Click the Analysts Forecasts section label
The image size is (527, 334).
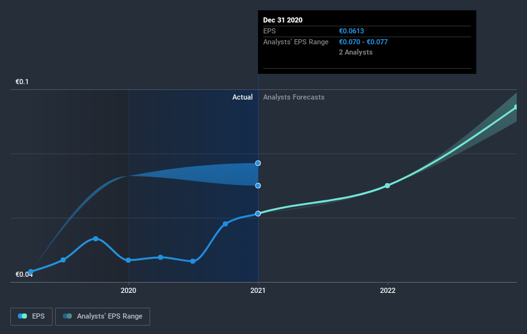pos(294,97)
